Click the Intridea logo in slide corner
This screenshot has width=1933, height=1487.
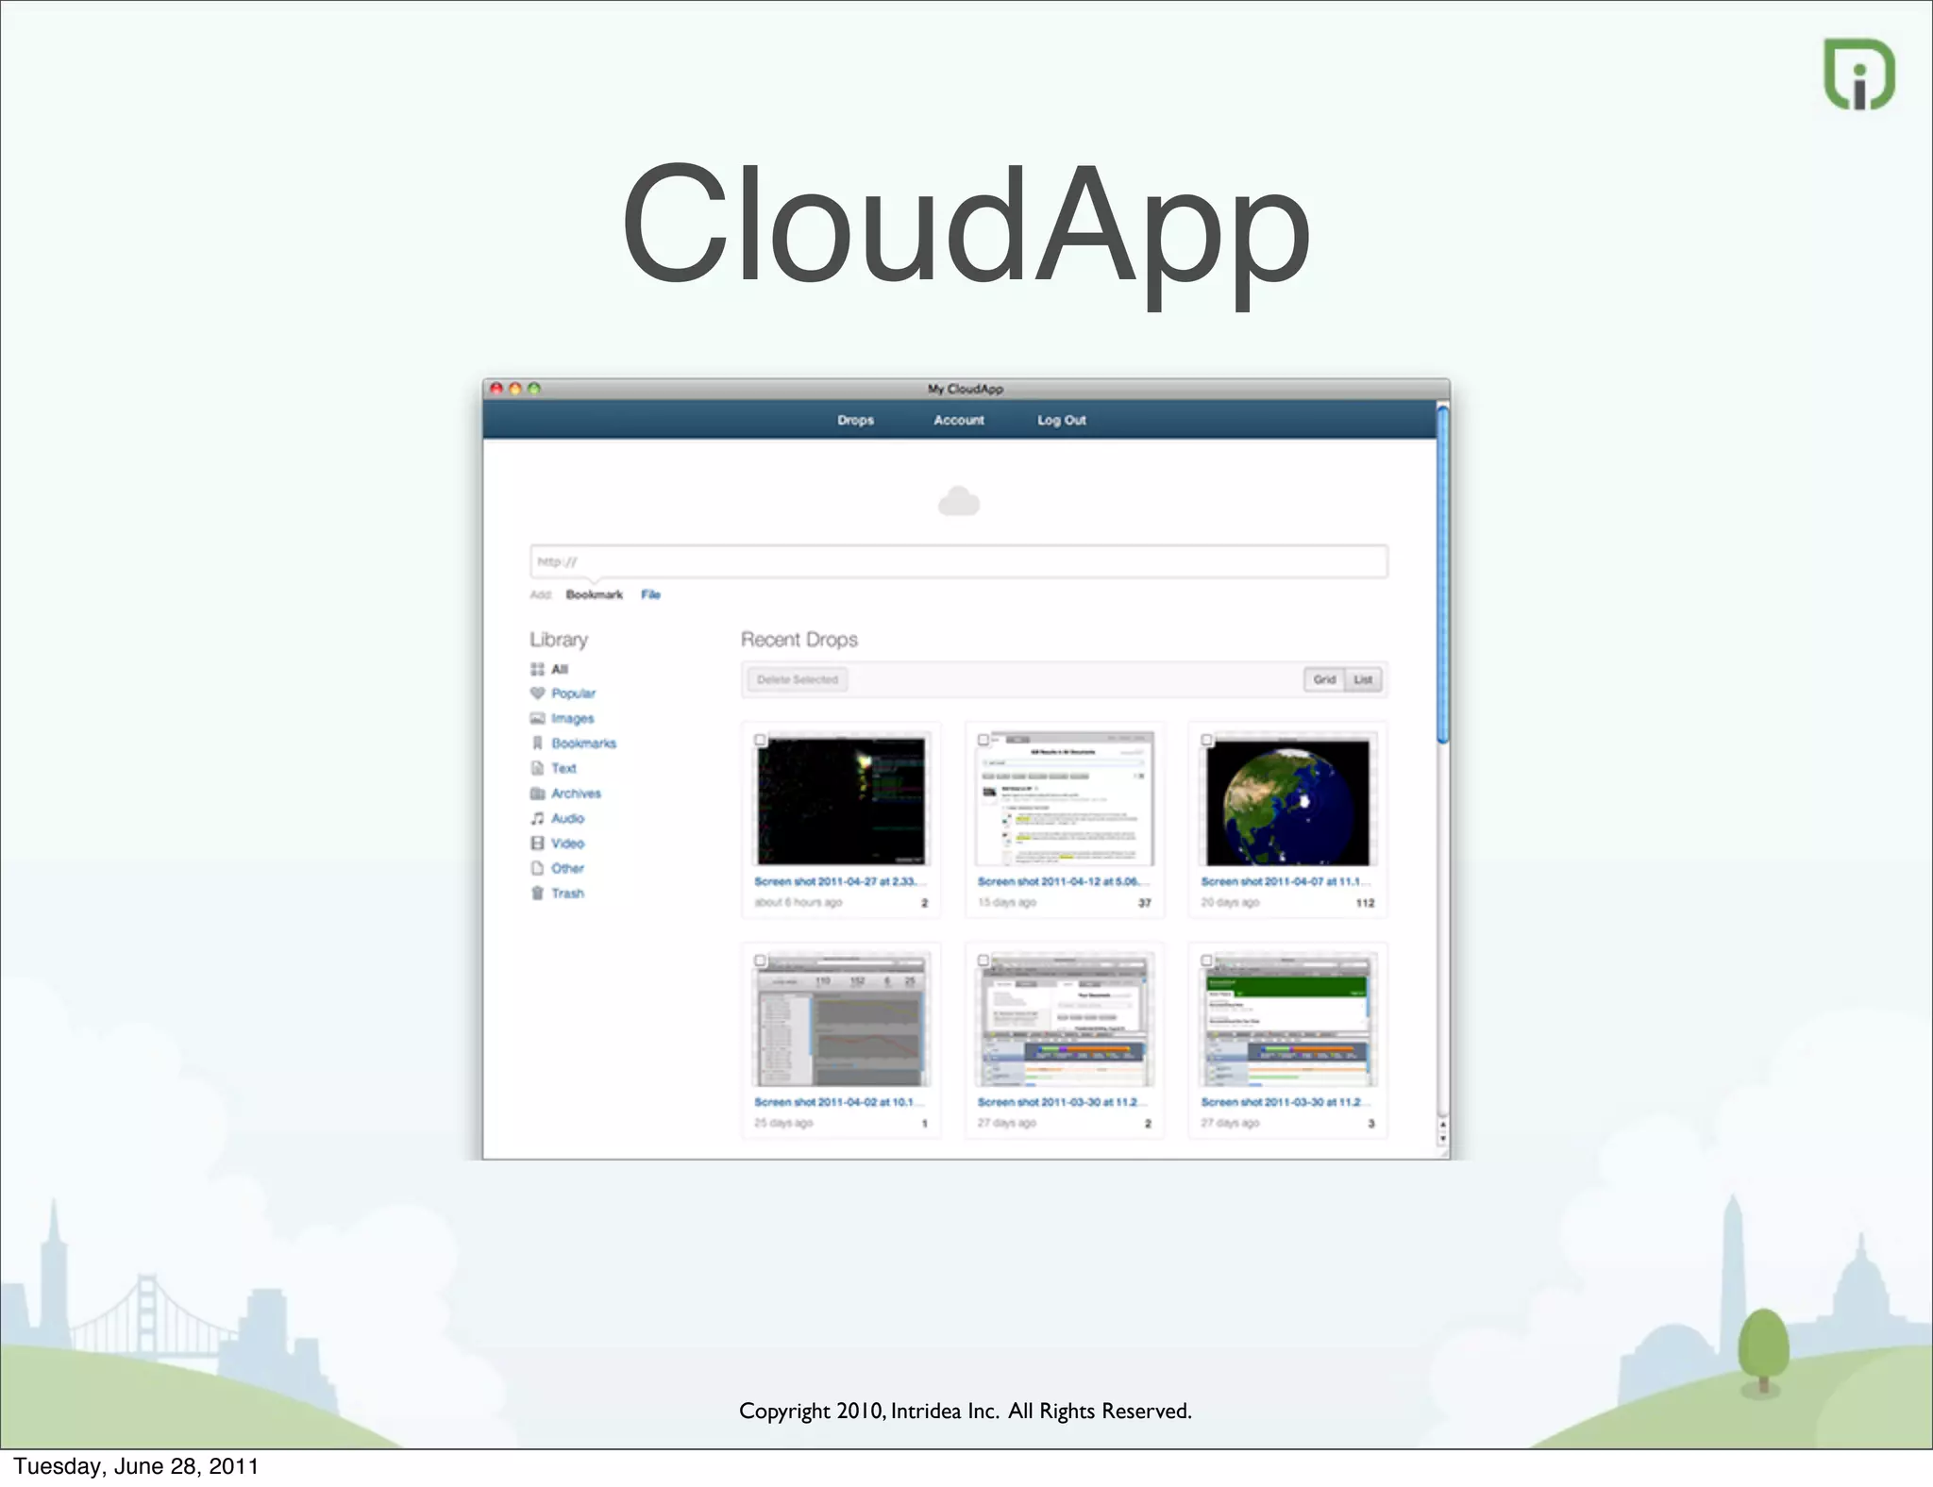[1859, 75]
